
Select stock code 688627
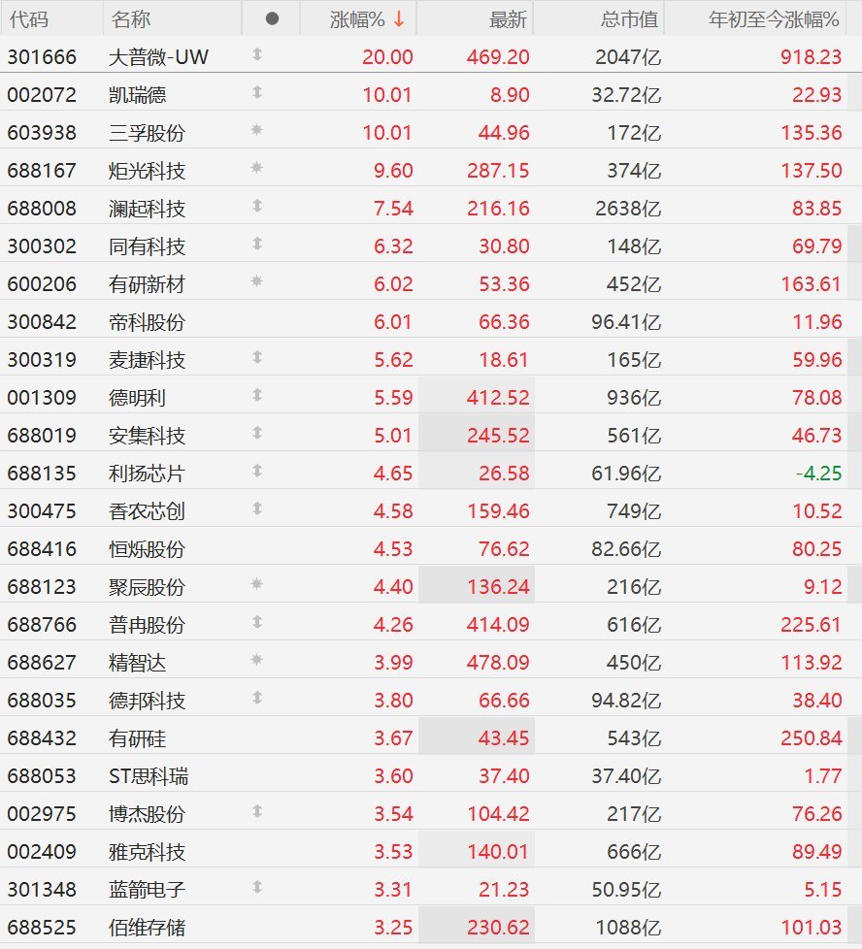pos(42,662)
